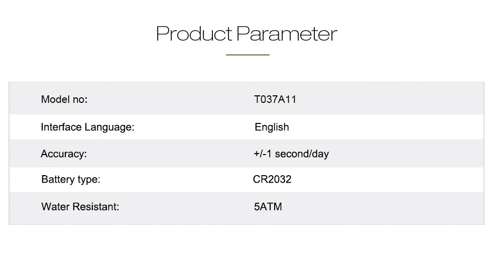492x273 pixels.
Task: Click the word "type:" after Battery
Action: pyautogui.click(x=88, y=179)
